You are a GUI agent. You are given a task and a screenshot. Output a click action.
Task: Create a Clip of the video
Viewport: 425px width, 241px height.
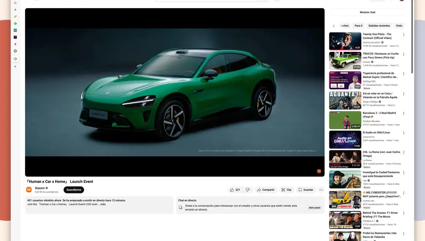point(286,190)
